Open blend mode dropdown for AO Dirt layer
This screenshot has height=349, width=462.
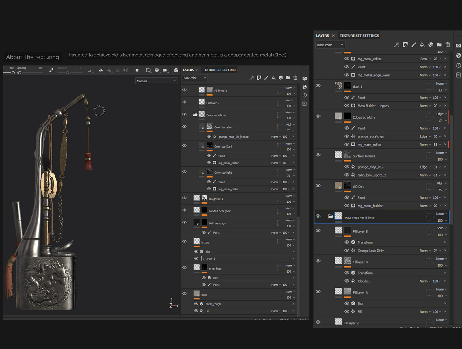click(441, 183)
